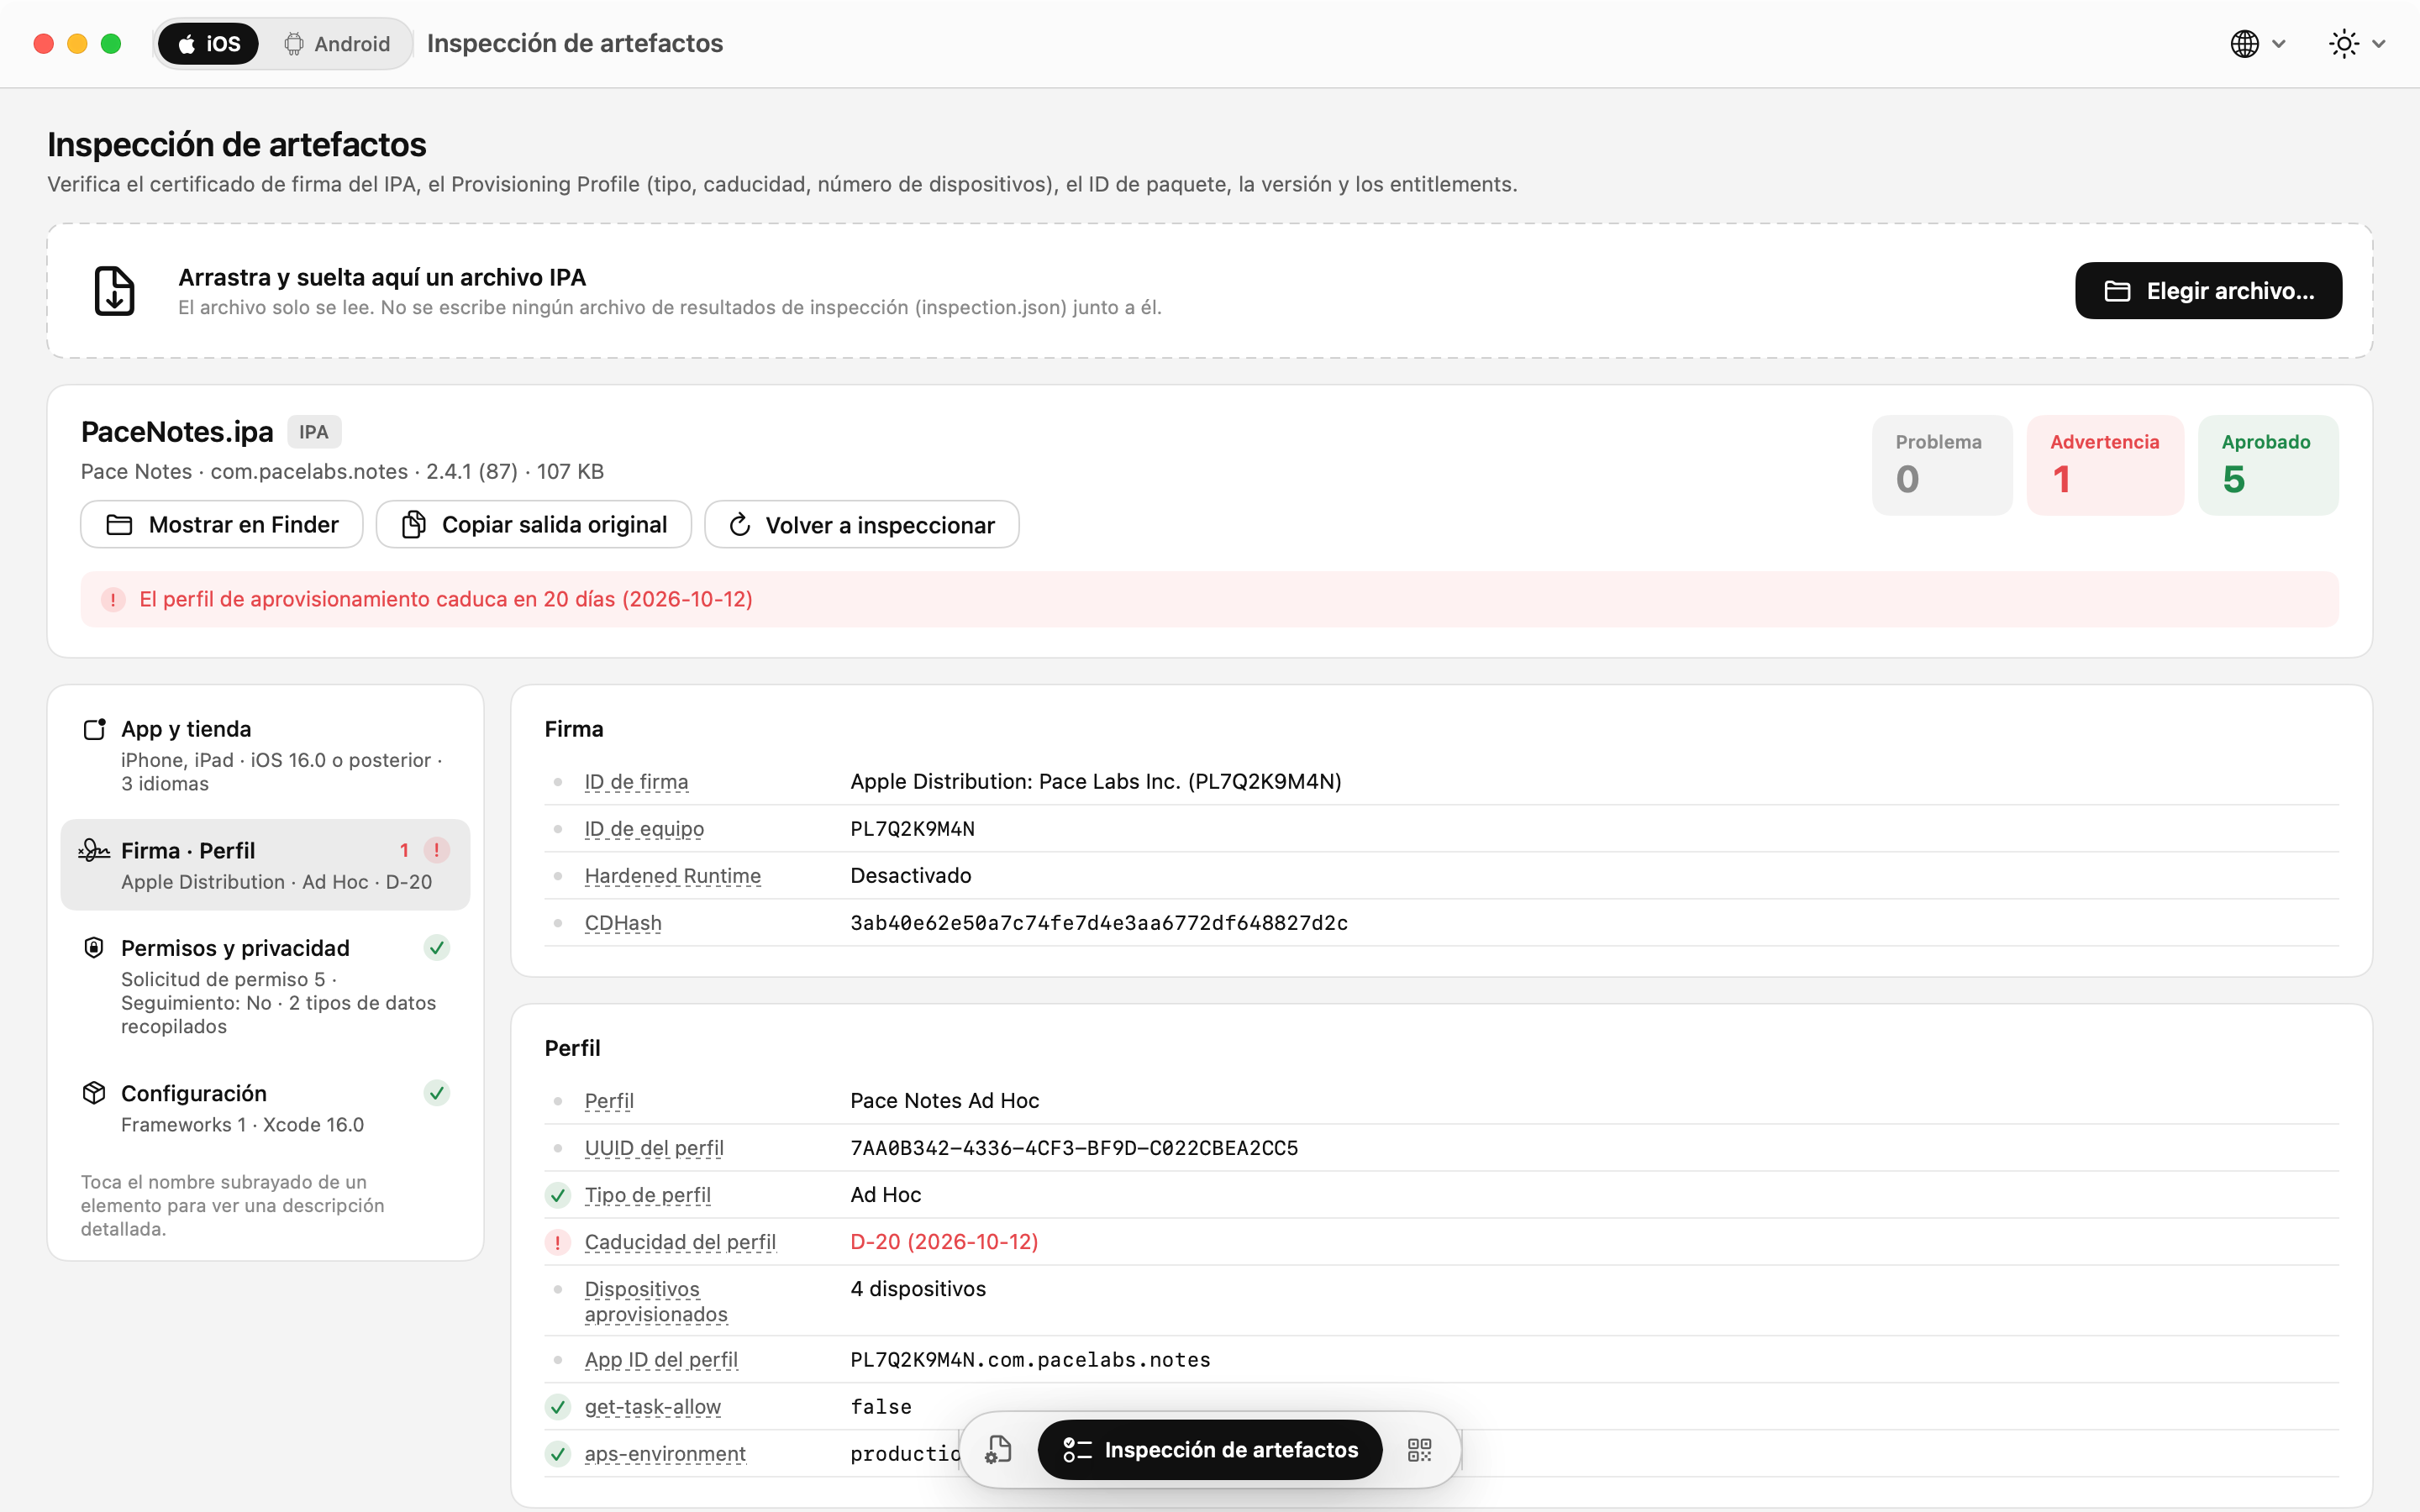Click the CDHash value 3ab40e62e50a7c74fe7d4e3aa6772df648827d2c
2420x1512 pixels.
[x=1099, y=923]
